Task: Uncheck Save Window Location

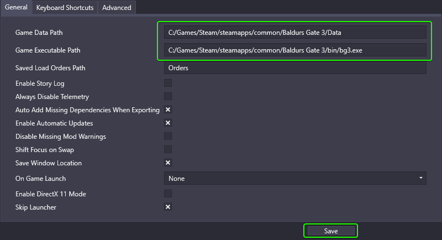Action: click(168, 163)
